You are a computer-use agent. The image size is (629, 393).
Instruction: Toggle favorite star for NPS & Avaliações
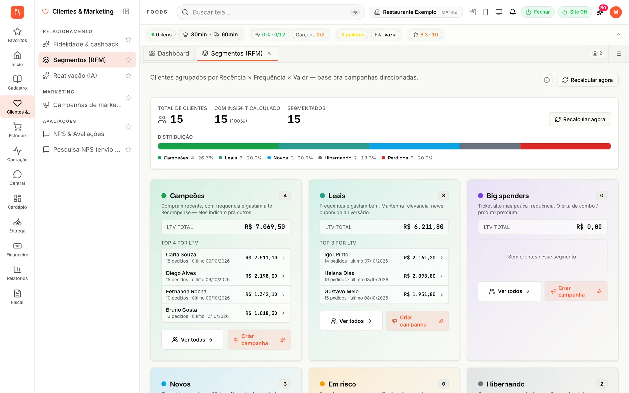128,127
